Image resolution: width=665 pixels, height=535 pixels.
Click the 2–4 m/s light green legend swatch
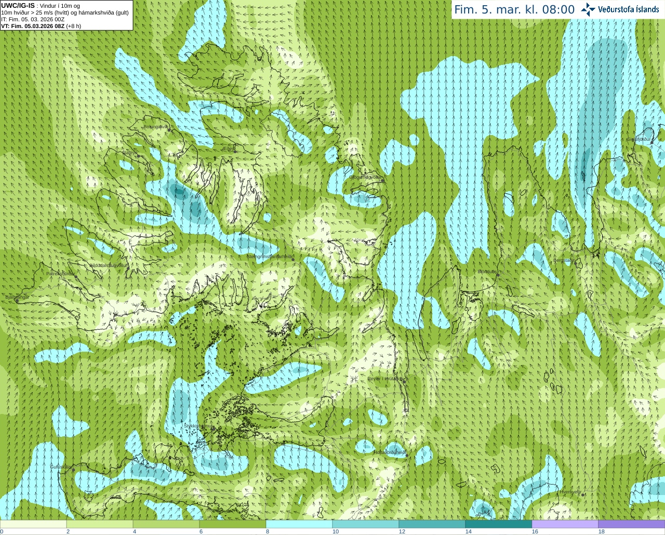click(x=100, y=524)
